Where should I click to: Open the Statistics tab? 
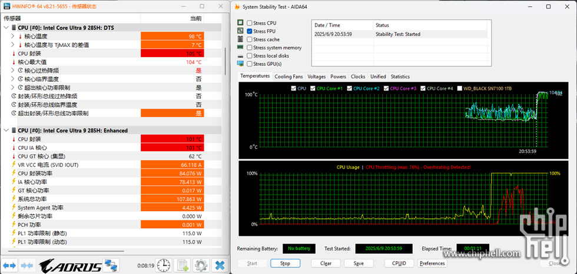[x=400, y=76]
